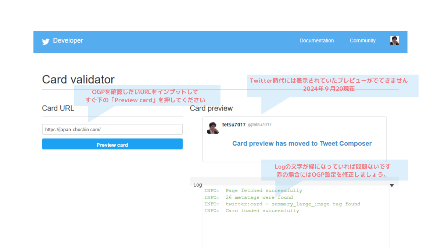
Task: Click the Card preview heading
Action: click(211, 108)
